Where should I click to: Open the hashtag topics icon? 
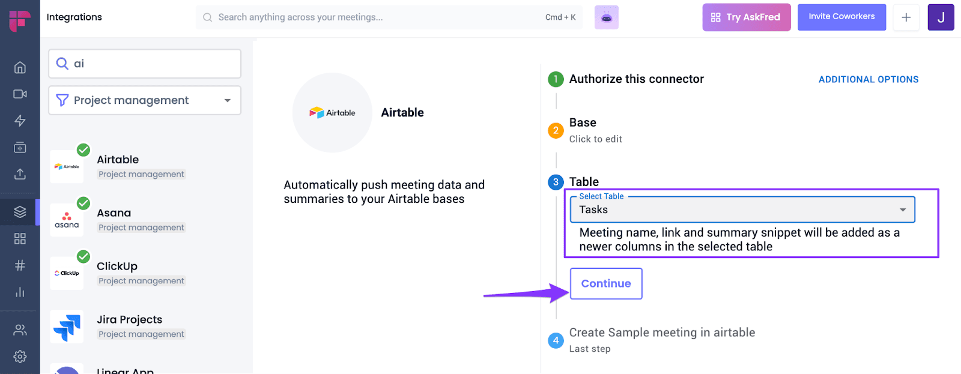(x=20, y=265)
